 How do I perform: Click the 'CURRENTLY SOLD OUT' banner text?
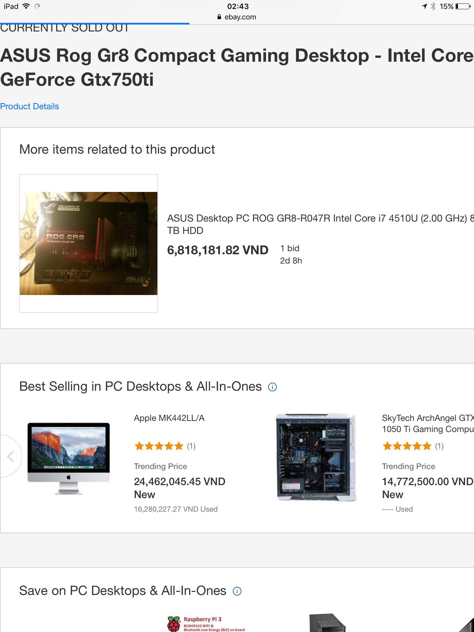(x=64, y=28)
